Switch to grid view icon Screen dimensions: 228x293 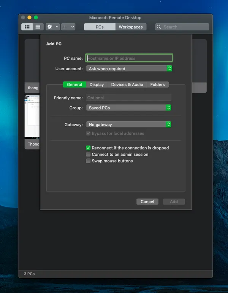point(27,27)
